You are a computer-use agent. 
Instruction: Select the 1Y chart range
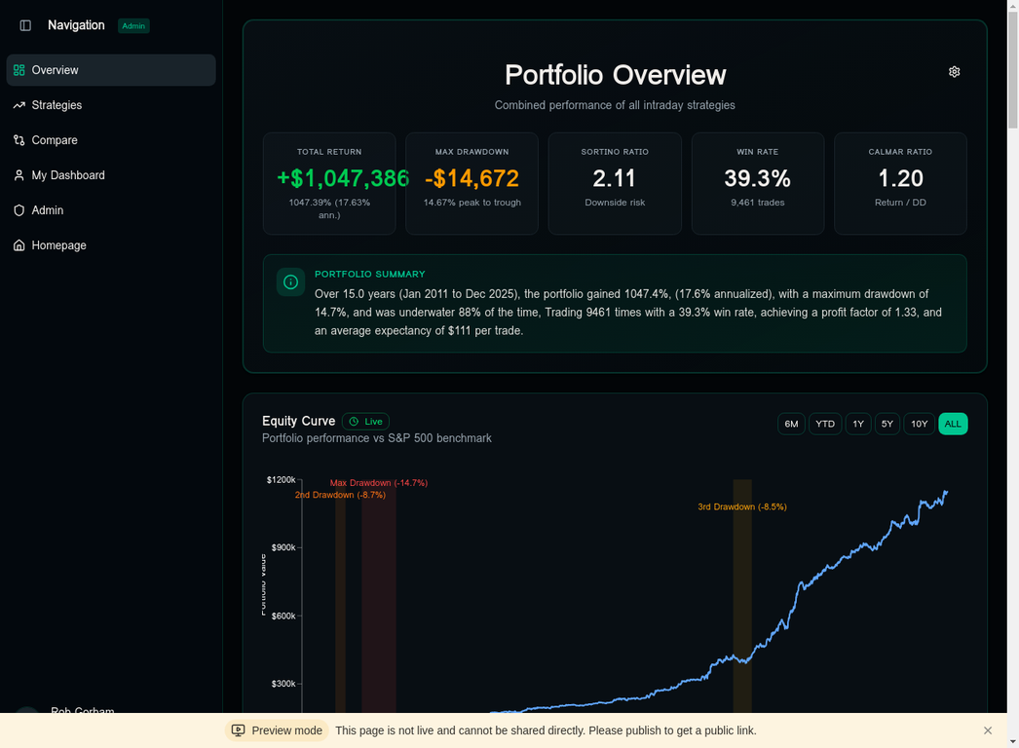click(x=858, y=424)
